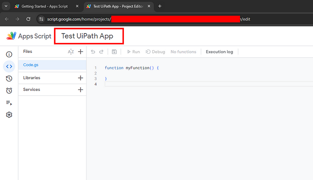Add a library with plus icon
313x180 pixels.
click(80, 78)
